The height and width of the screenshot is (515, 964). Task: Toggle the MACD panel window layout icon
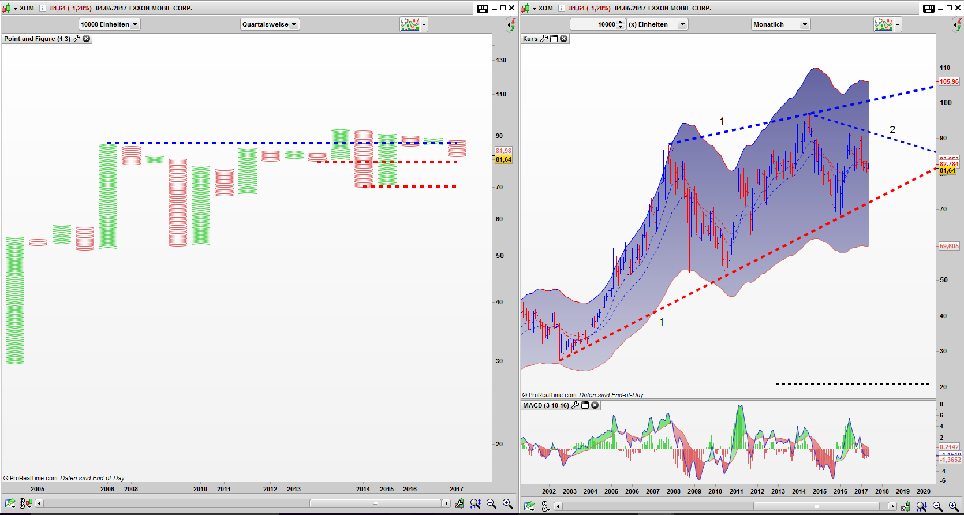(585, 405)
